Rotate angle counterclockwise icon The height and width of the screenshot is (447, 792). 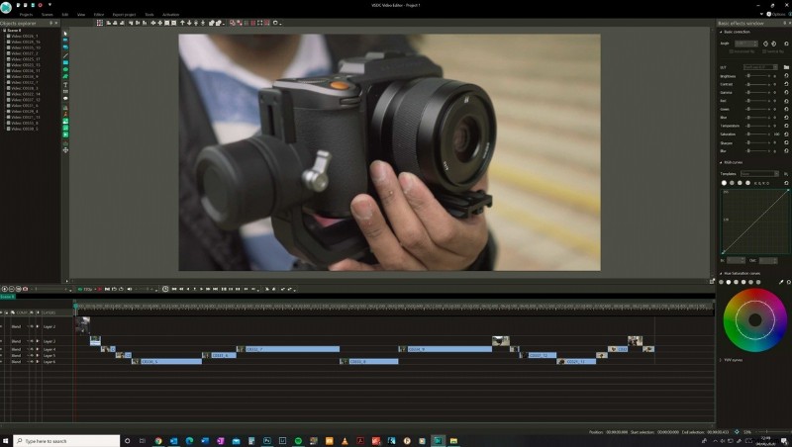pyautogui.click(x=765, y=44)
